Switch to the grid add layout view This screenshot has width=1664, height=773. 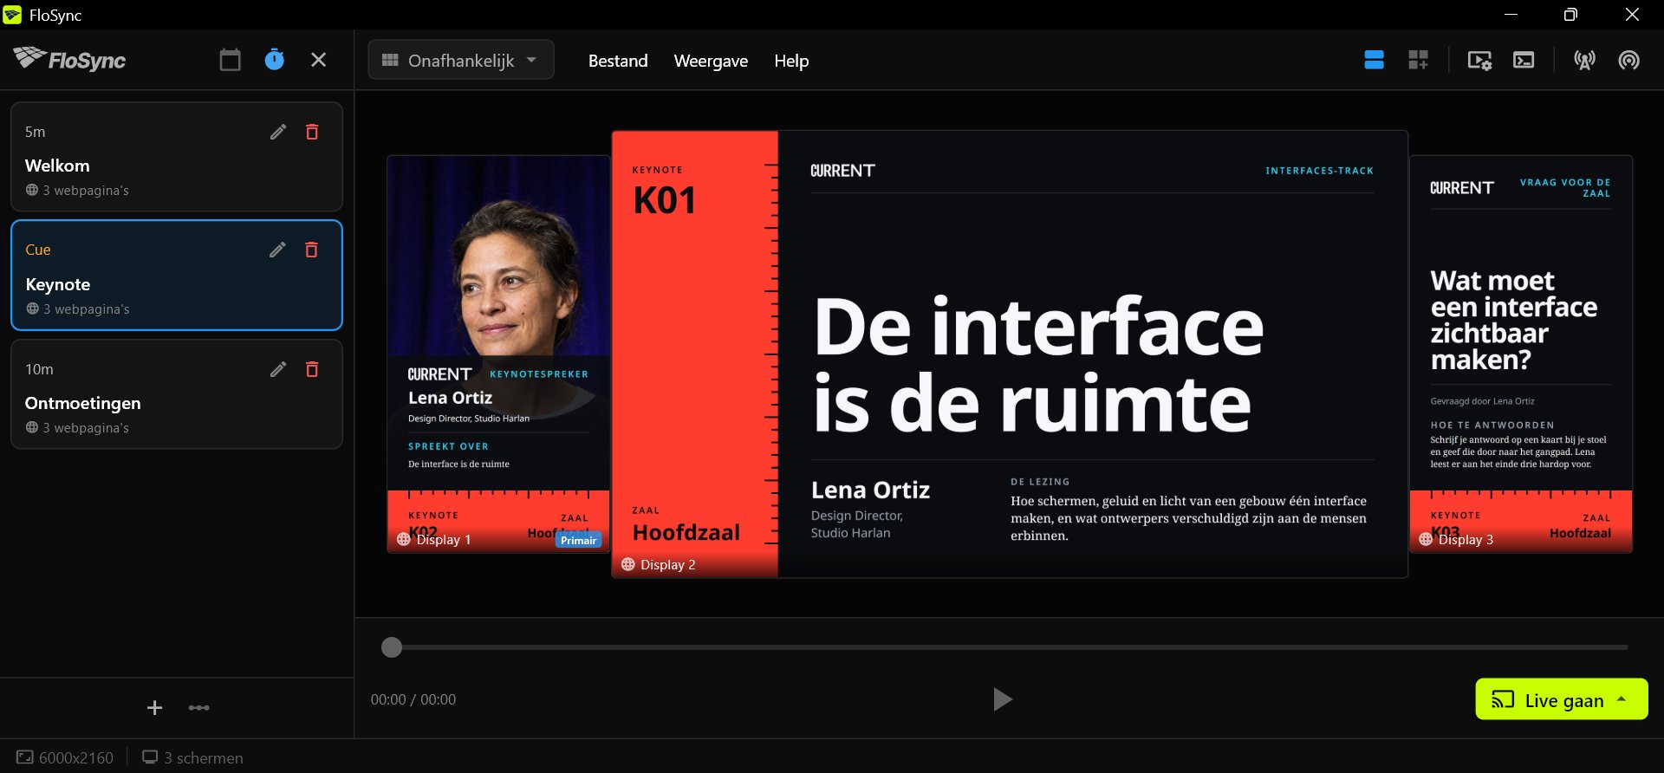tap(1419, 60)
